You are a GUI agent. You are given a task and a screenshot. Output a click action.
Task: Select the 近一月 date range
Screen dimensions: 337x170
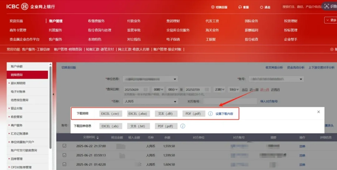[x=264, y=90]
